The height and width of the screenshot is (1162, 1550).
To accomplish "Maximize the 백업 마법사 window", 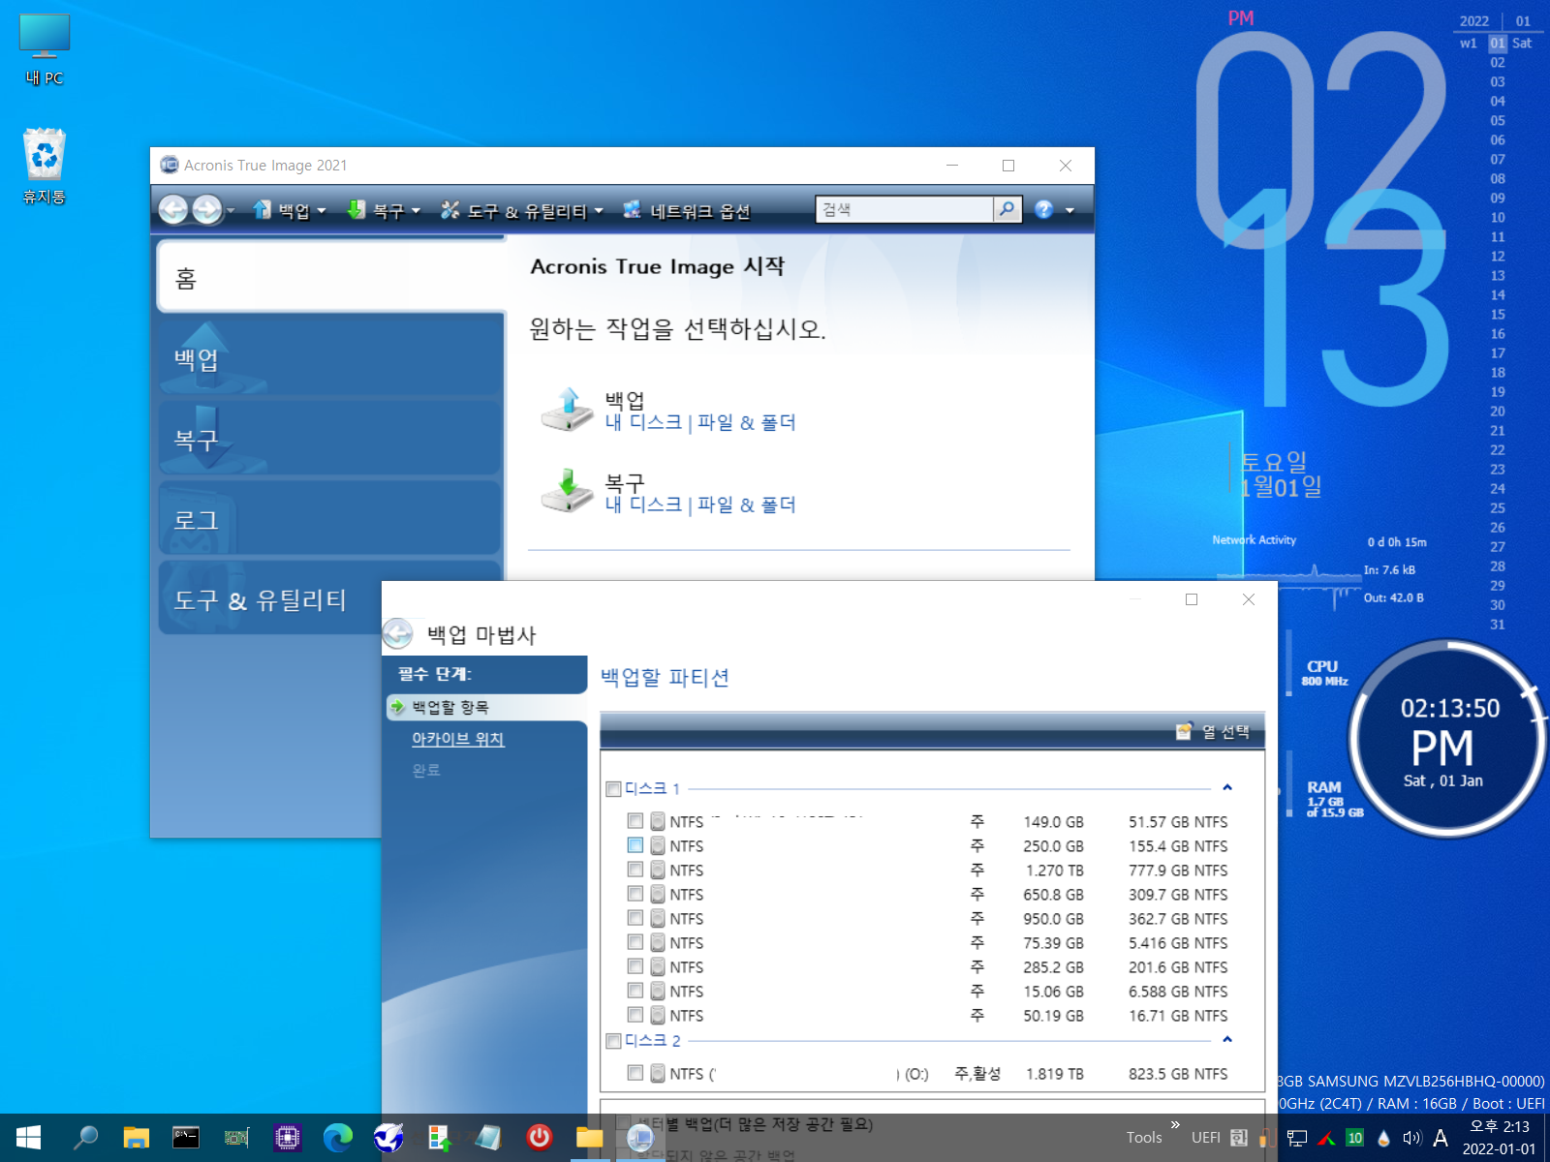I will coord(1192,599).
